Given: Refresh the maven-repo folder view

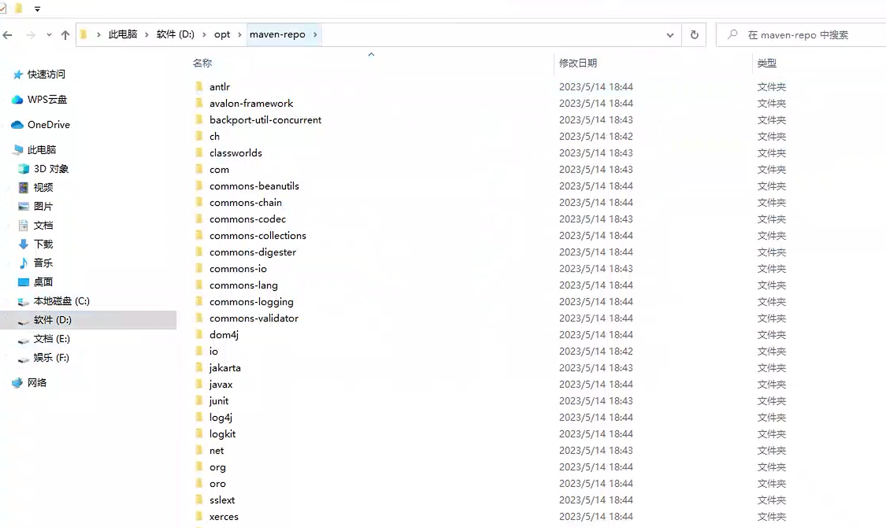Looking at the screenshot, I should pyautogui.click(x=694, y=35).
